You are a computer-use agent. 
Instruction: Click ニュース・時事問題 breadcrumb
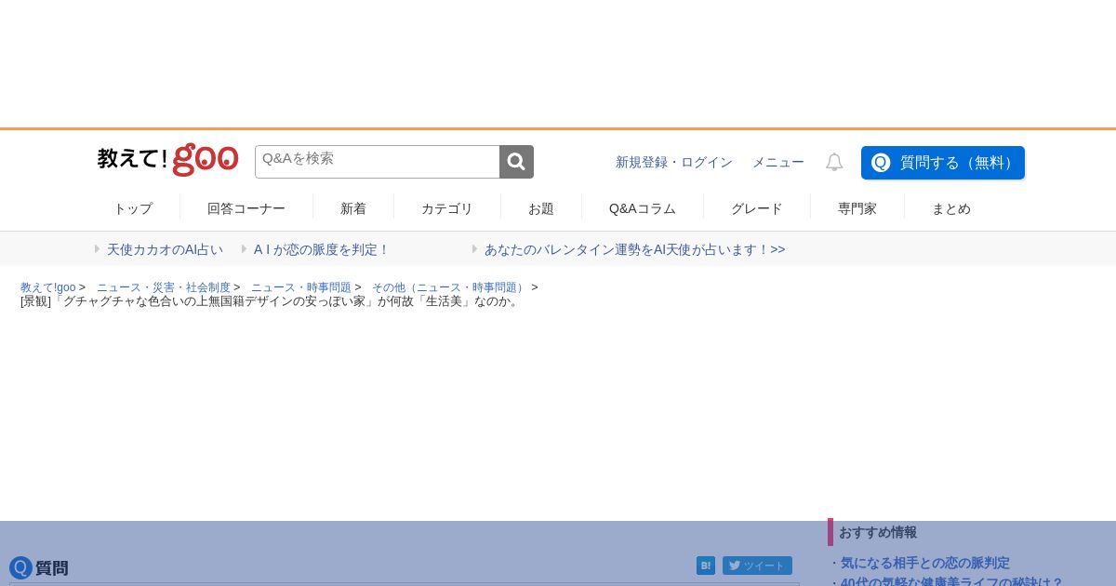(301, 287)
